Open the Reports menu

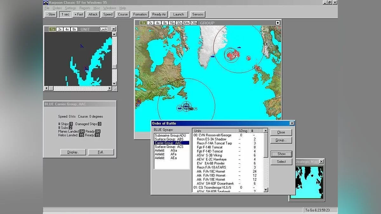point(85,8)
